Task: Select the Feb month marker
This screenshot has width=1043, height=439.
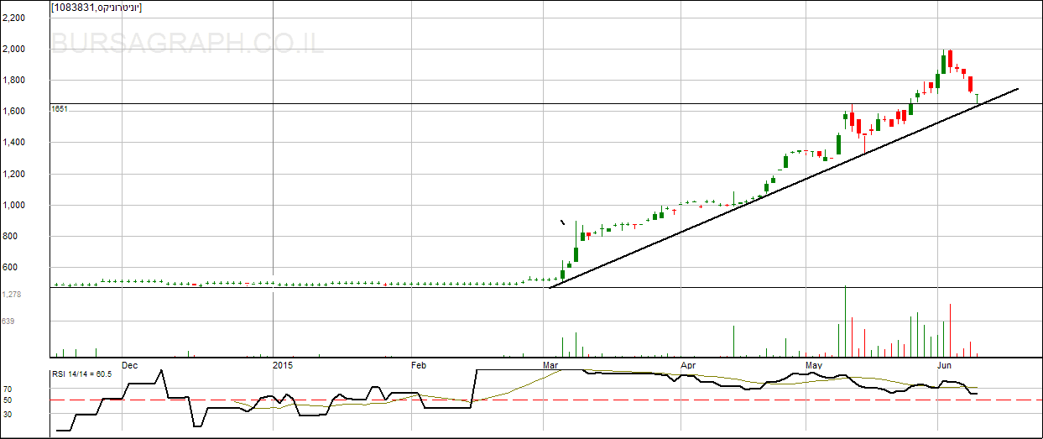Action: (x=419, y=365)
